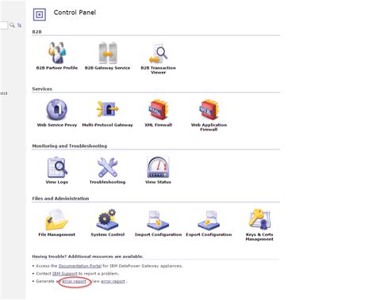Click the Multi-Protocol Gateway label
The image size is (376, 300).
click(x=107, y=125)
